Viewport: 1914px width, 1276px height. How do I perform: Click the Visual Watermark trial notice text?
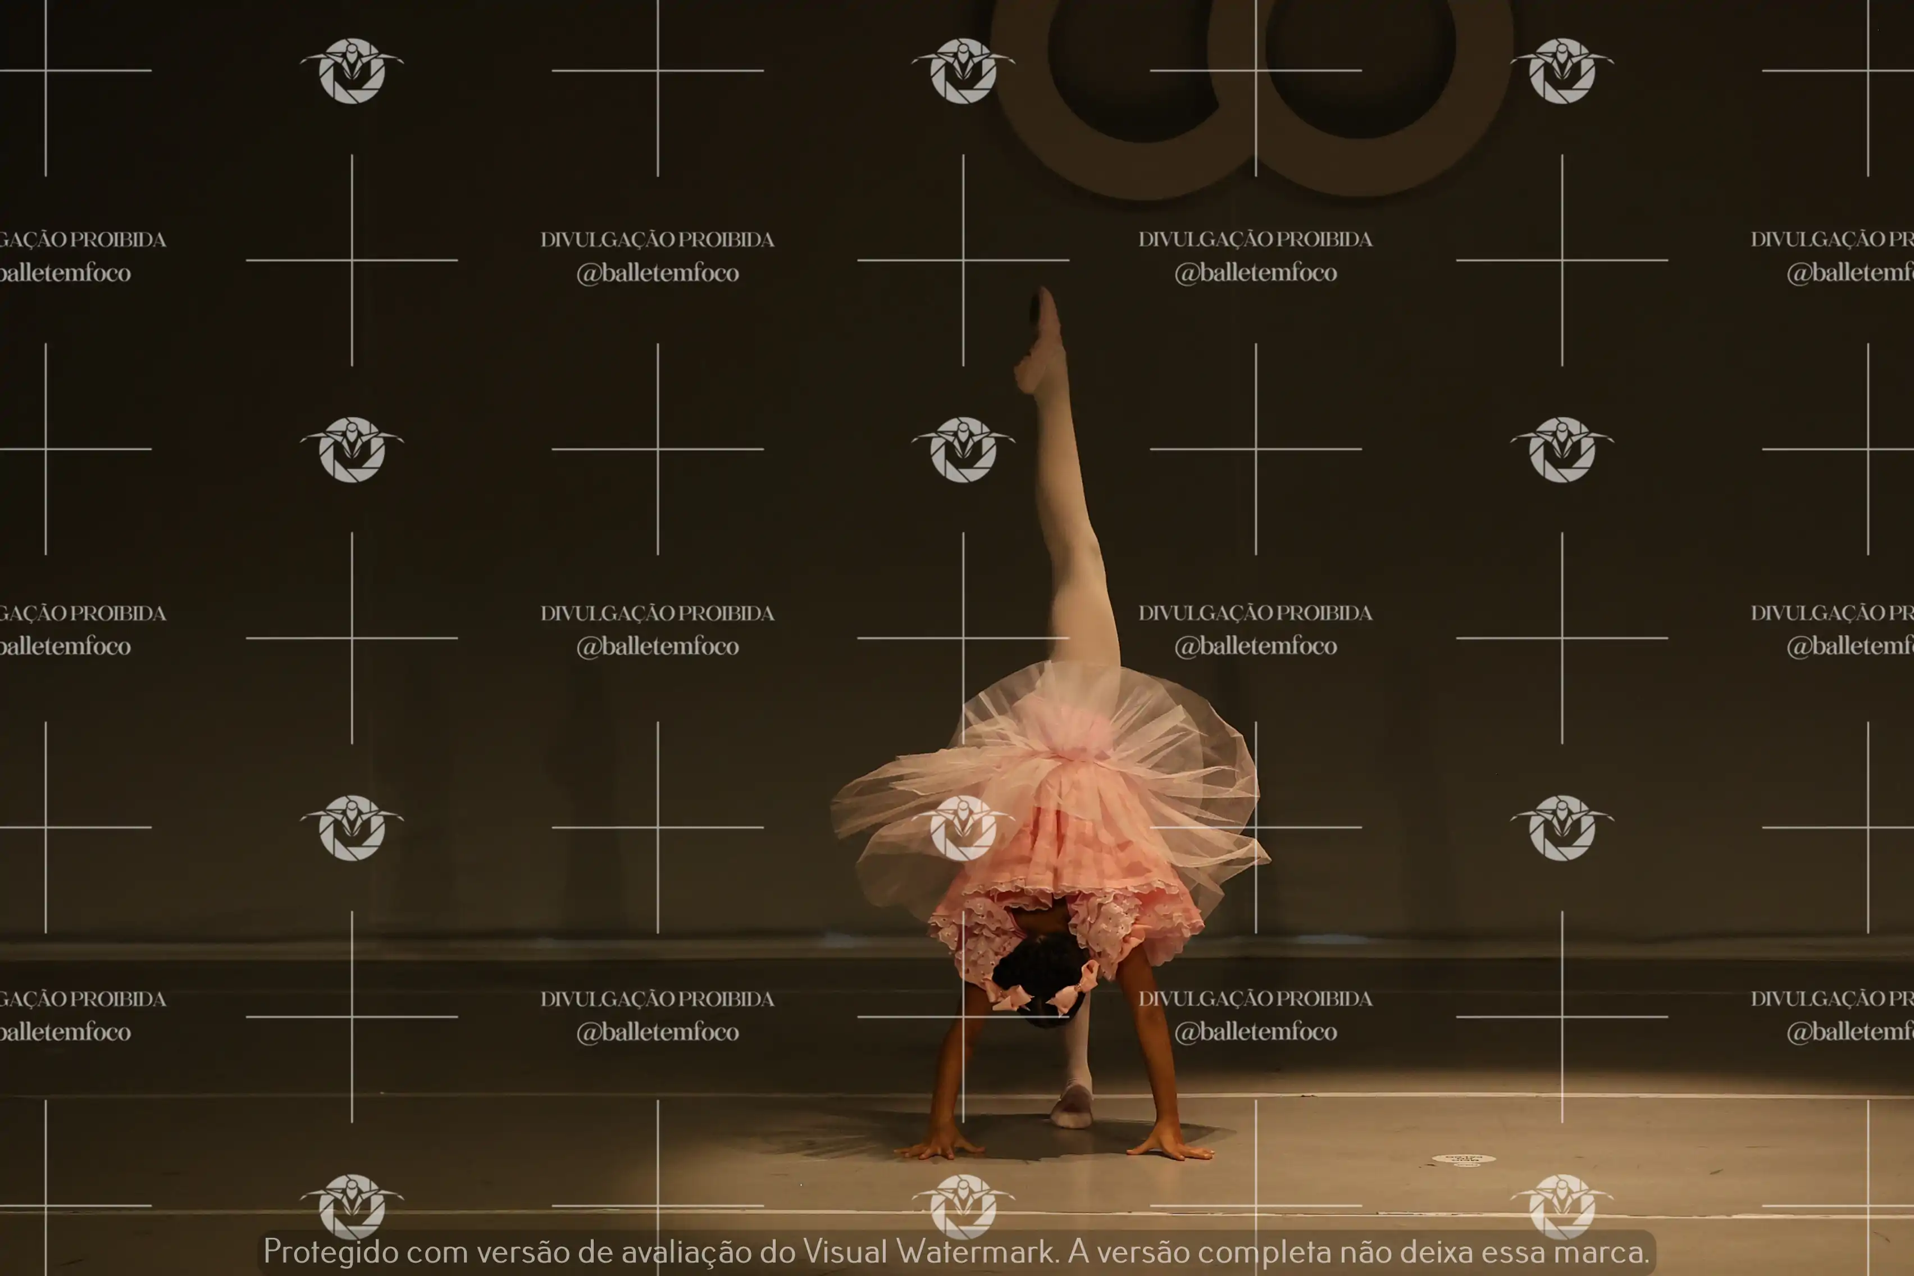pos(956,1252)
